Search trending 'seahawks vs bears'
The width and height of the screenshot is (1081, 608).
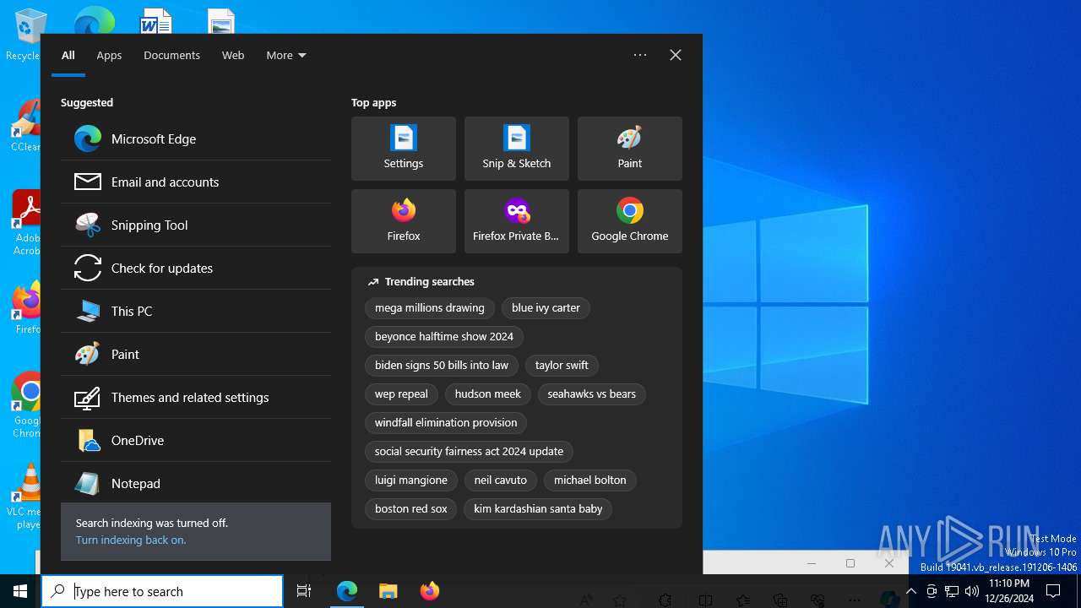click(591, 394)
